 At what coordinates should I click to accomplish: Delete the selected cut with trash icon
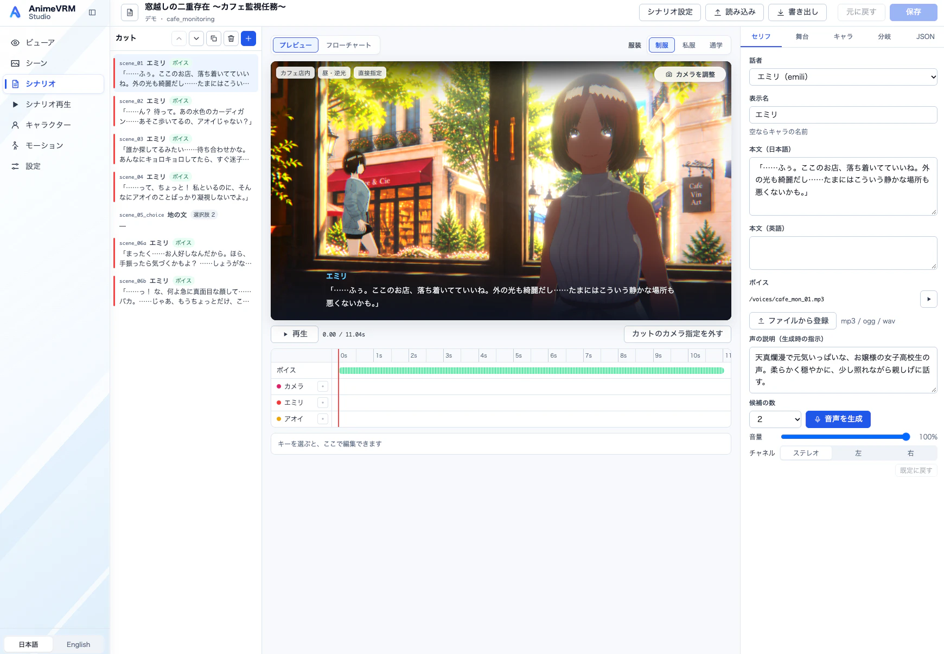coord(231,38)
